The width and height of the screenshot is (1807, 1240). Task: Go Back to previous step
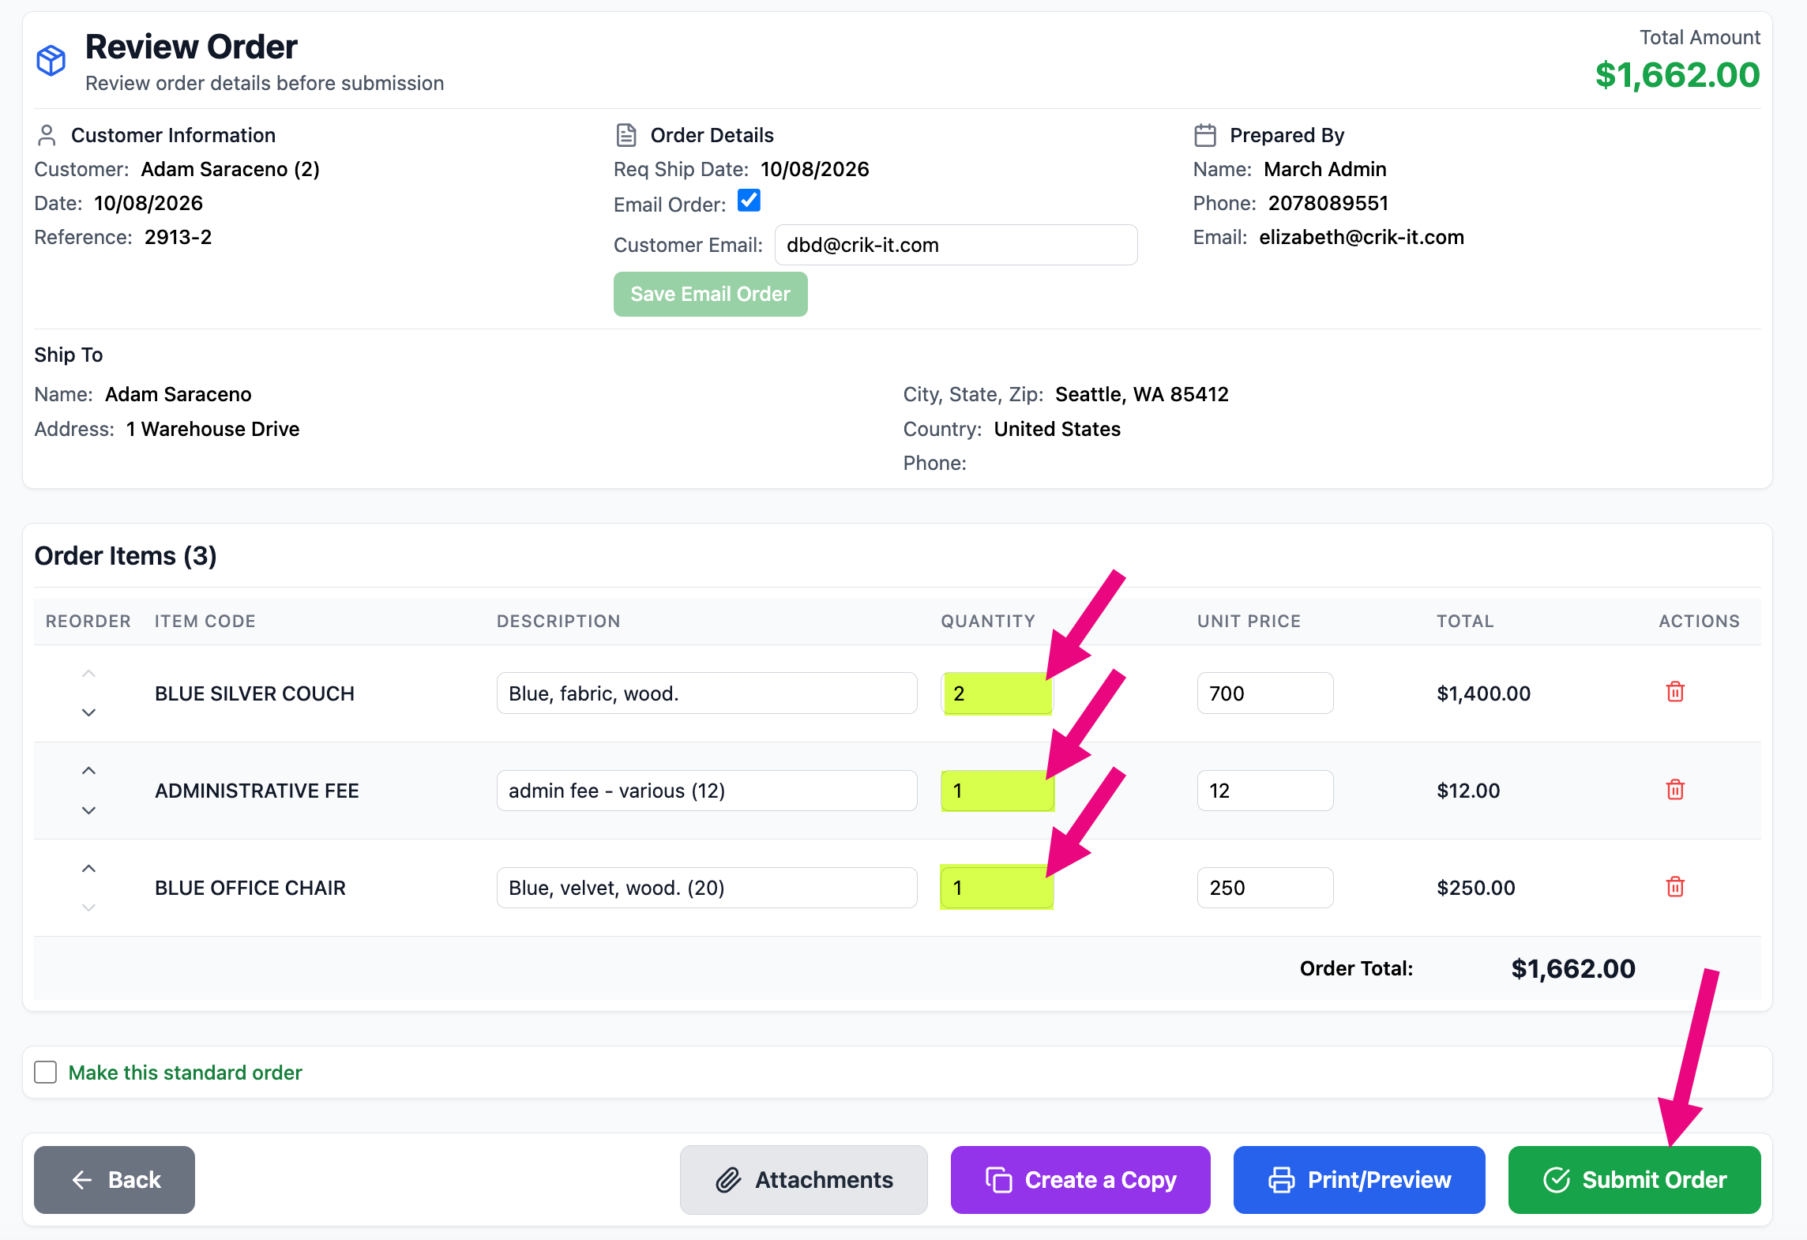(x=115, y=1179)
